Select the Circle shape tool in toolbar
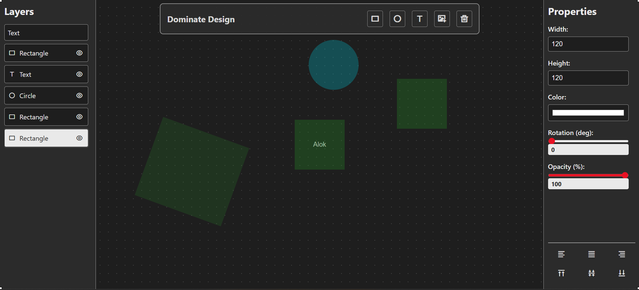 point(397,19)
